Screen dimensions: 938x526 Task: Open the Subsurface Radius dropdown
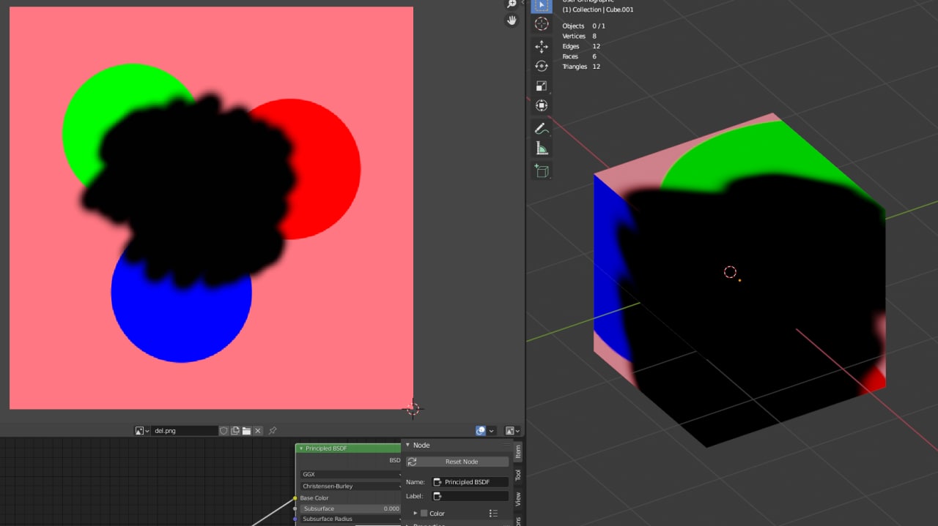[x=352, y=519]
